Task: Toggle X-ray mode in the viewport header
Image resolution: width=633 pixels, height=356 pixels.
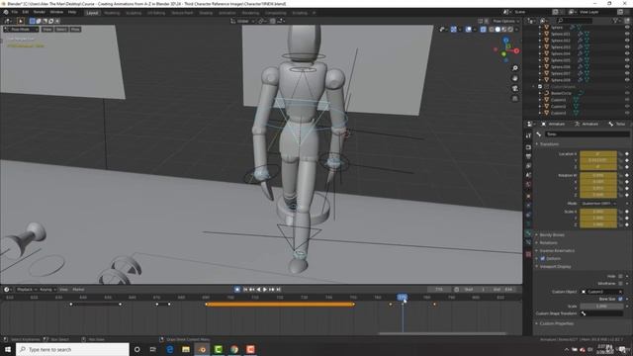Action: [x=484, y=30]
